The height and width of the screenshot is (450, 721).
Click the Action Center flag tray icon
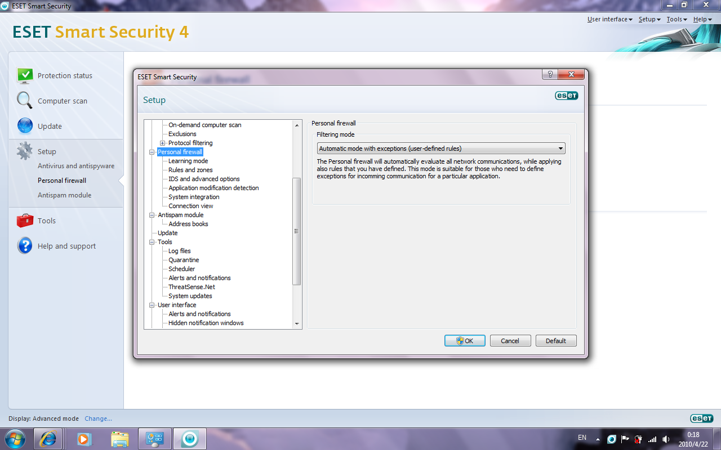click(625, 439)
